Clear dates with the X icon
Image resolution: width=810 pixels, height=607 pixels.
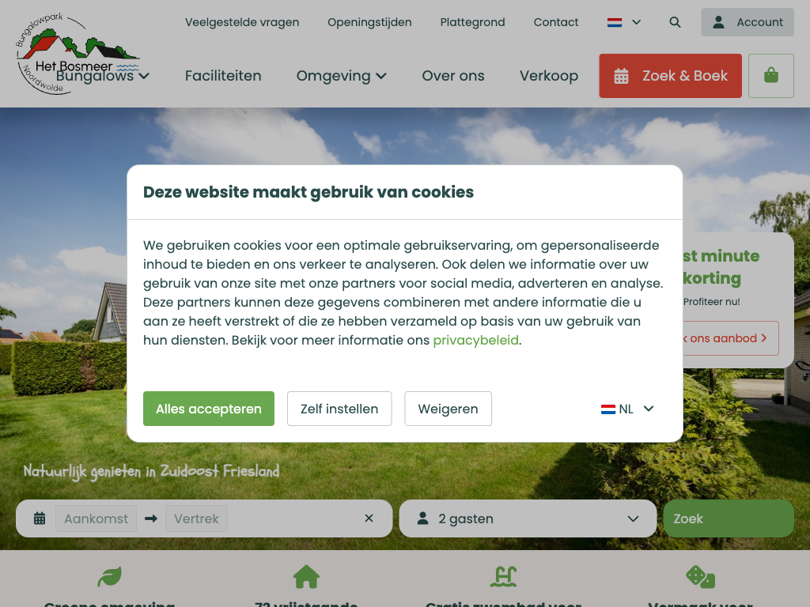pos(369,518)
